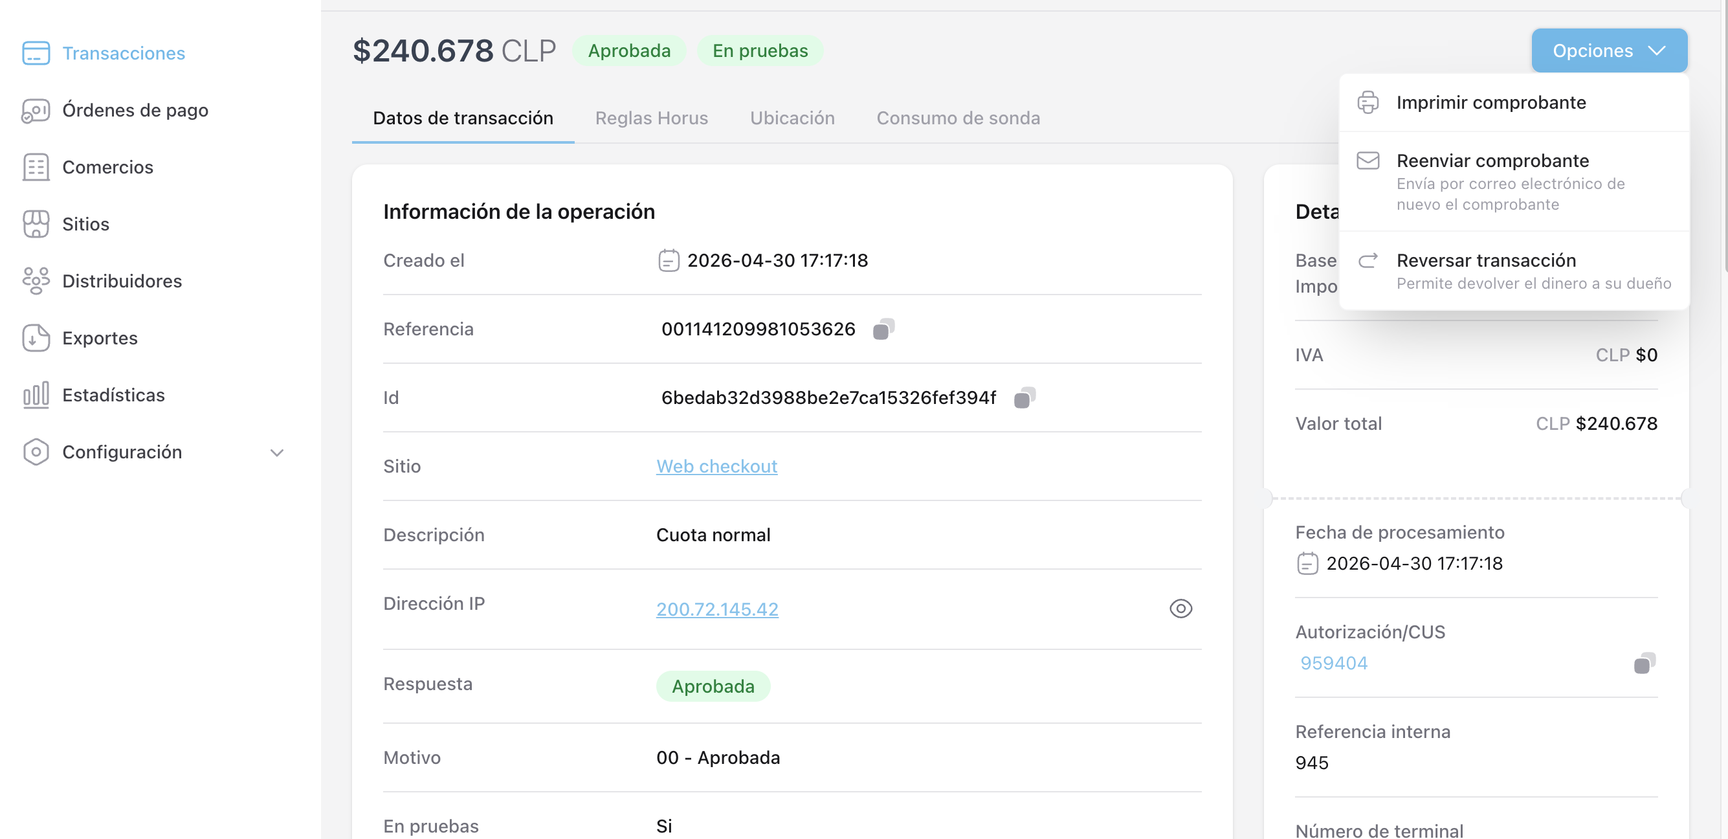The height and width of the screenshot is (839, 1728).
Task: Click the Órdenes de pago icon
Action: (x=36, y=110)
